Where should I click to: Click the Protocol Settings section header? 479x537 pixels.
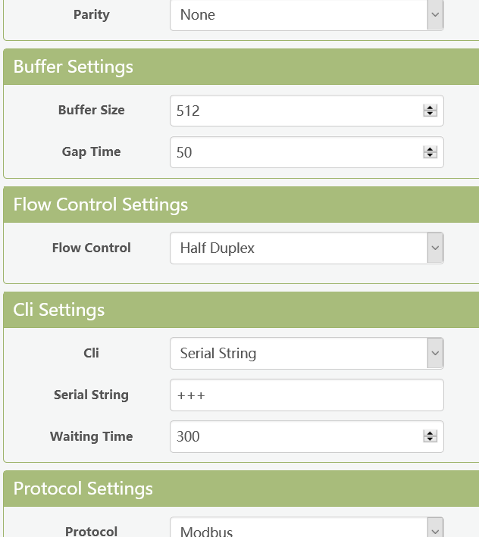click(83, 489)
